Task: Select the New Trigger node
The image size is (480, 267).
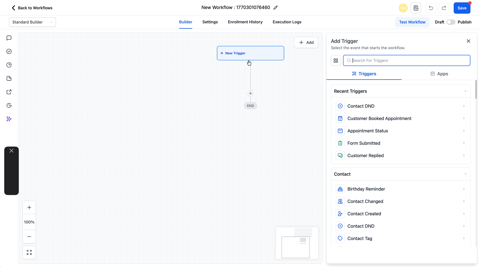Action: click(x=250, y=53)
